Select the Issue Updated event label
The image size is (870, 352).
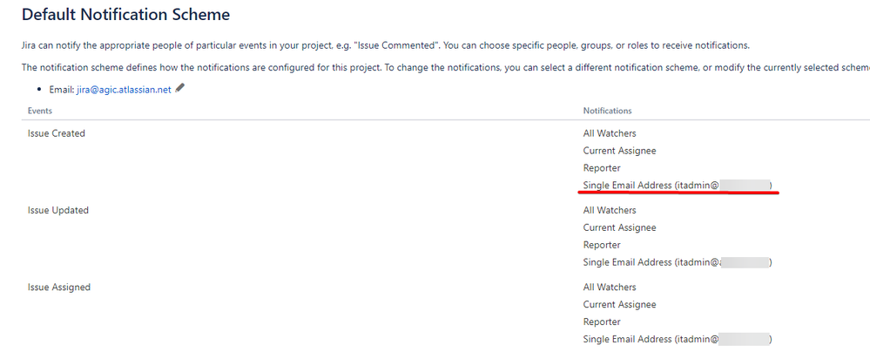coord(58,210)
